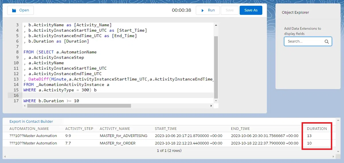Click the results panel's right scroll arrow
344x163 pixels.
pyautogui.click(x=333, y=157)
